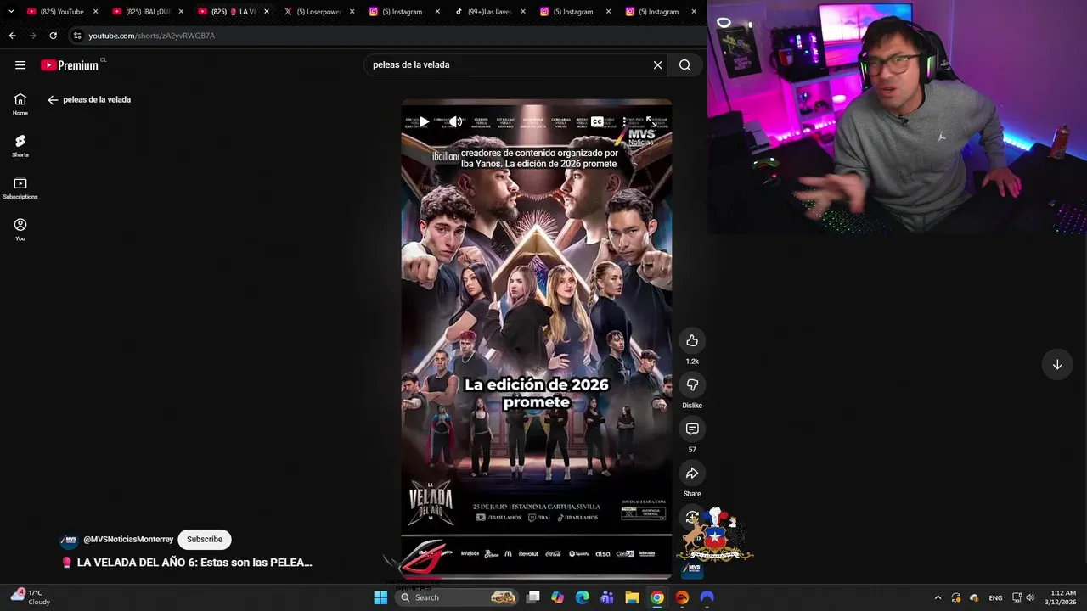Launch Copilot from the taskbar
This screenshot has height=611, width=1087.
[557, 597]
